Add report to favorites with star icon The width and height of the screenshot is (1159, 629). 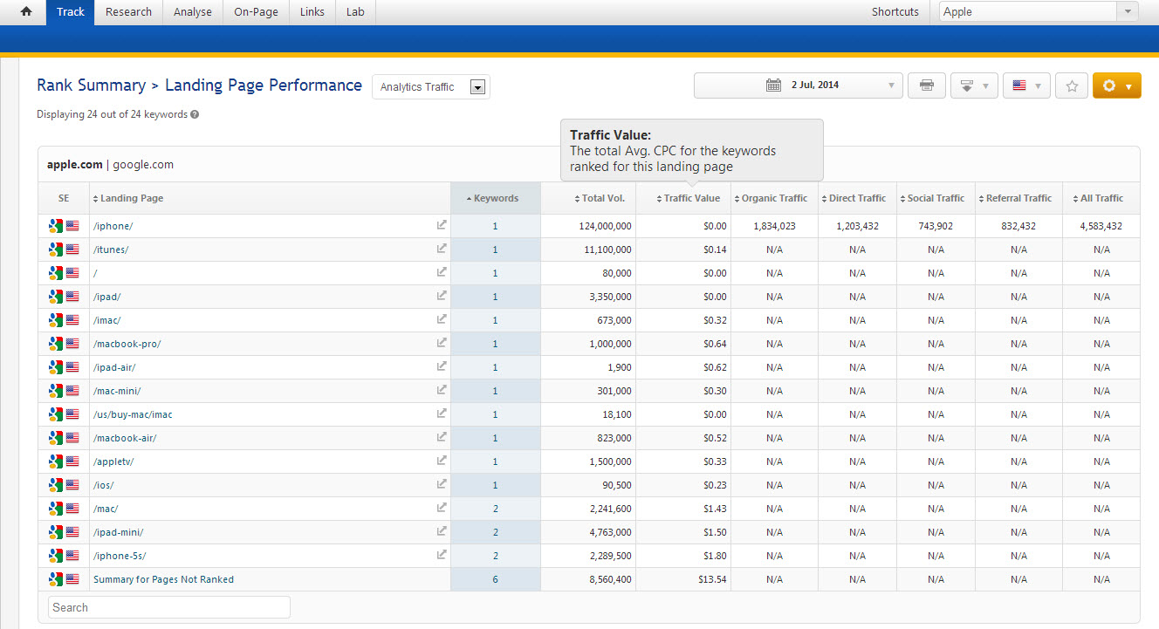point(1072,85)
